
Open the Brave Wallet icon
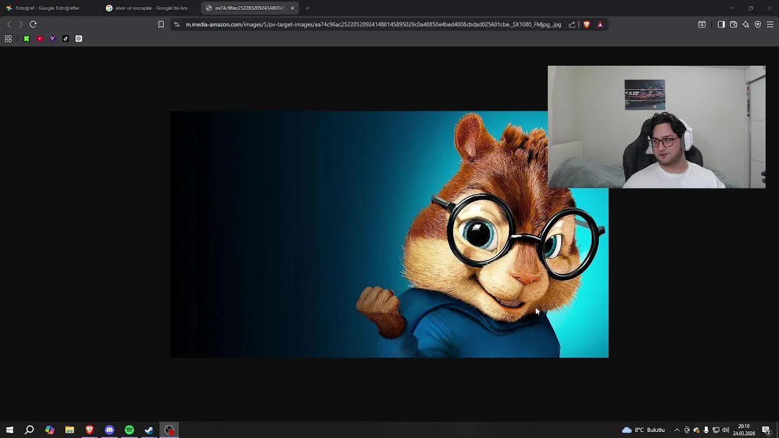733,24
